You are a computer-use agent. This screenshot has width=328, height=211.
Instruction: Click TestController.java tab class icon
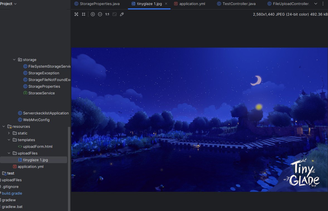click(x=219, y=4)
